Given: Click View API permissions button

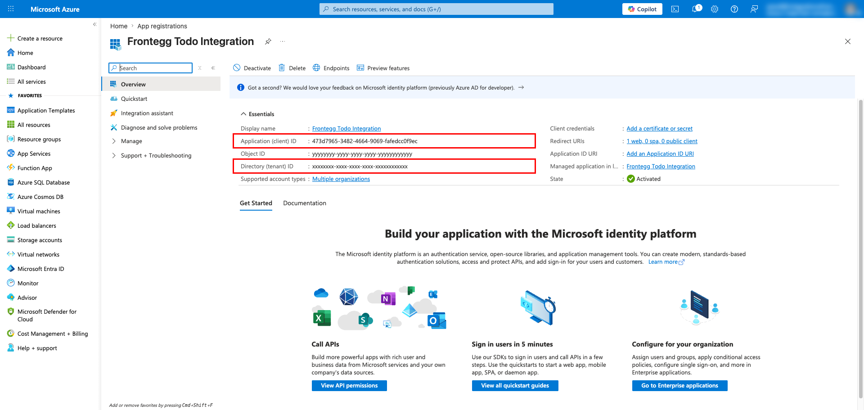Looking at the screenshot, I should (349, 386).
